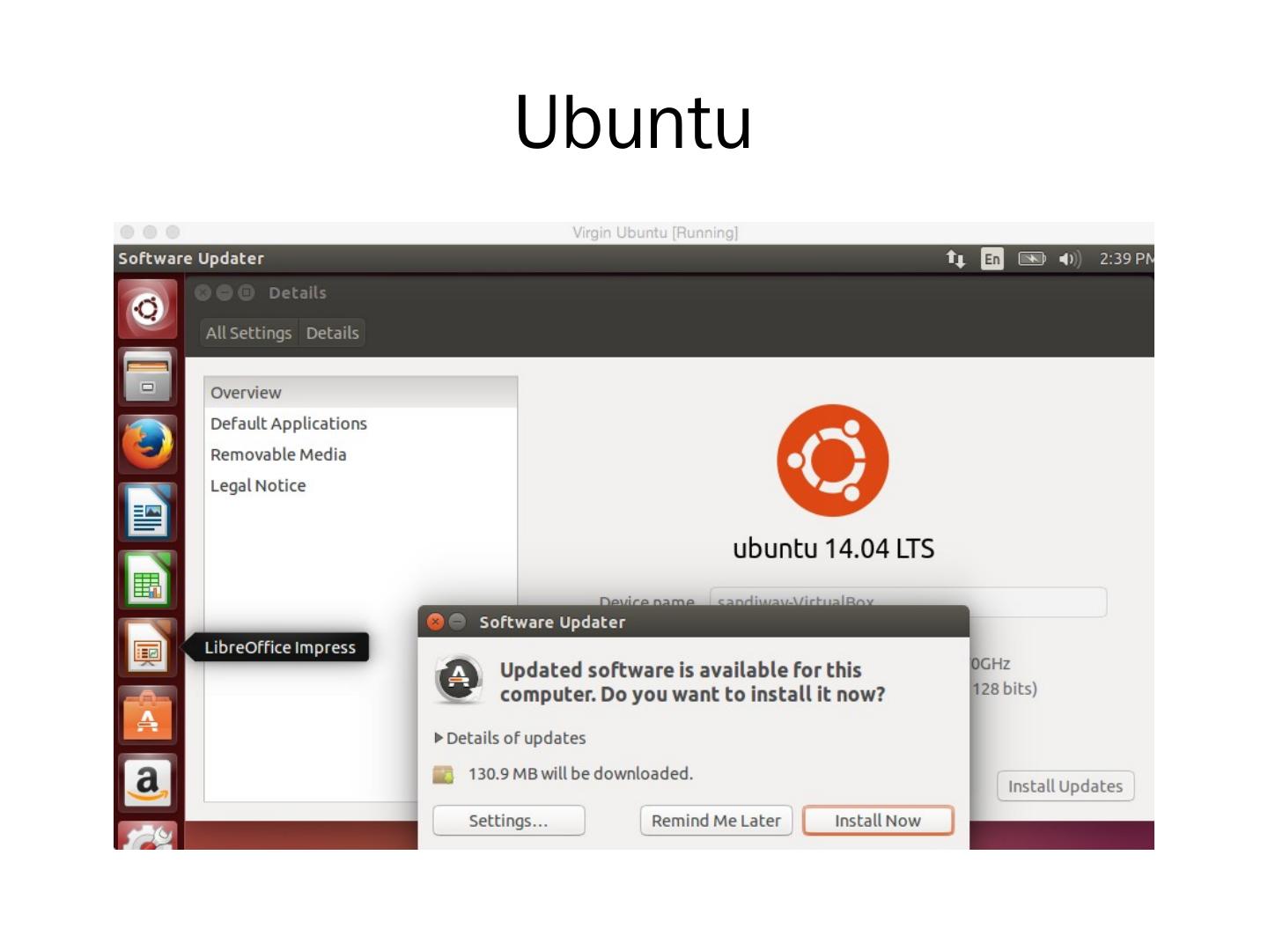This screenshot has width=1268, height=951.
Task: Open the Ubuntu Dash home launcher
Action: (x=147, y=309)
